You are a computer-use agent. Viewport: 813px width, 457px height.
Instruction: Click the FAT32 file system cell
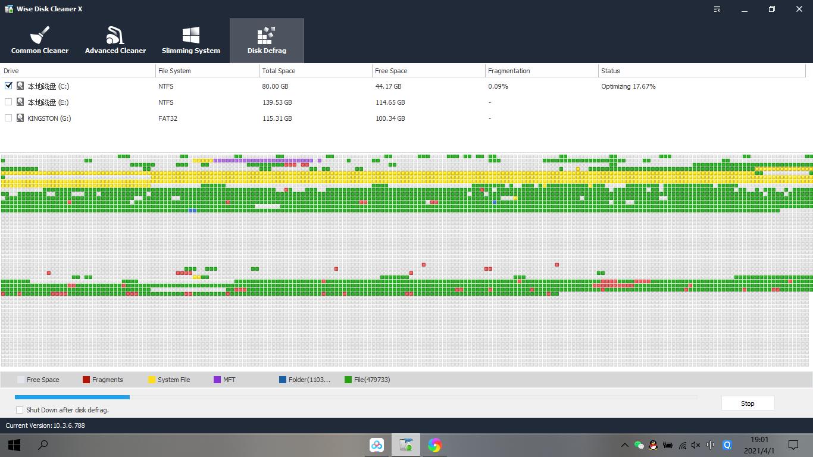[168, 118]
